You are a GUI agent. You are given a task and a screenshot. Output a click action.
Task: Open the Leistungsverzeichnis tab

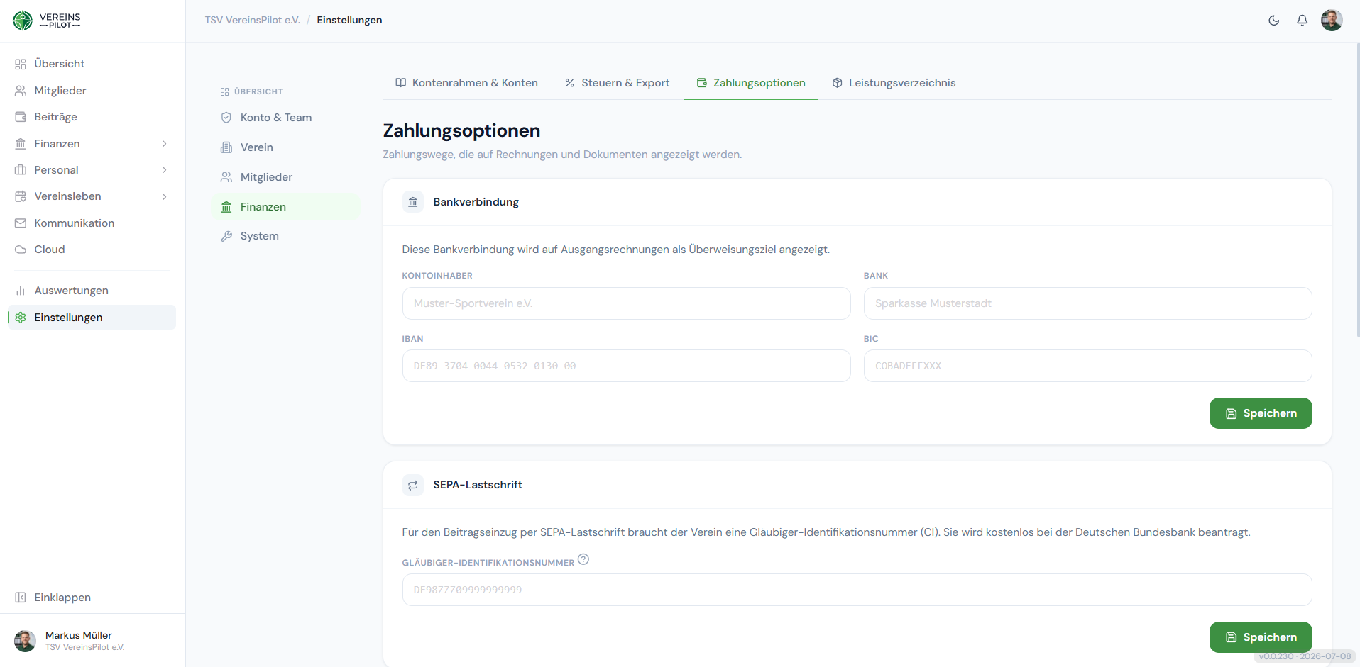click(894, 83)
